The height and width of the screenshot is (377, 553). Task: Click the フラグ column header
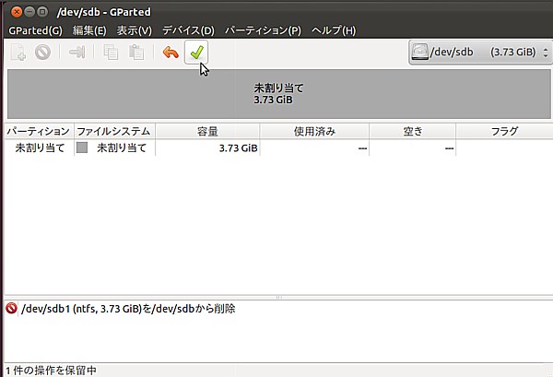504,131
